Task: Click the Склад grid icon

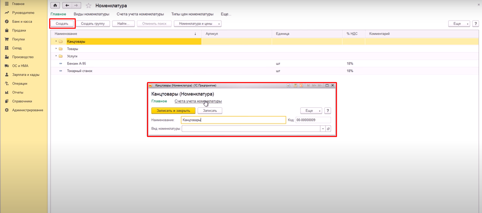Action: 7,48
